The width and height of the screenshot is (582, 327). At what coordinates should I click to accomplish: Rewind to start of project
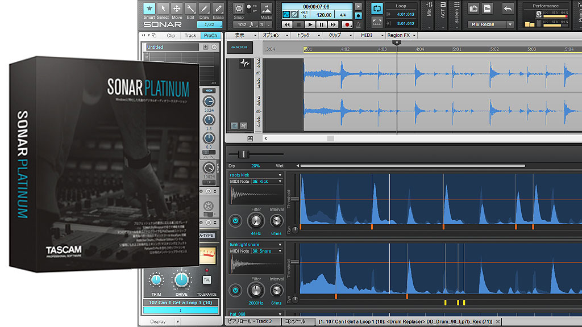(286, 24)
